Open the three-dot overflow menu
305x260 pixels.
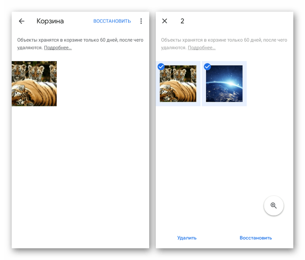141,21
